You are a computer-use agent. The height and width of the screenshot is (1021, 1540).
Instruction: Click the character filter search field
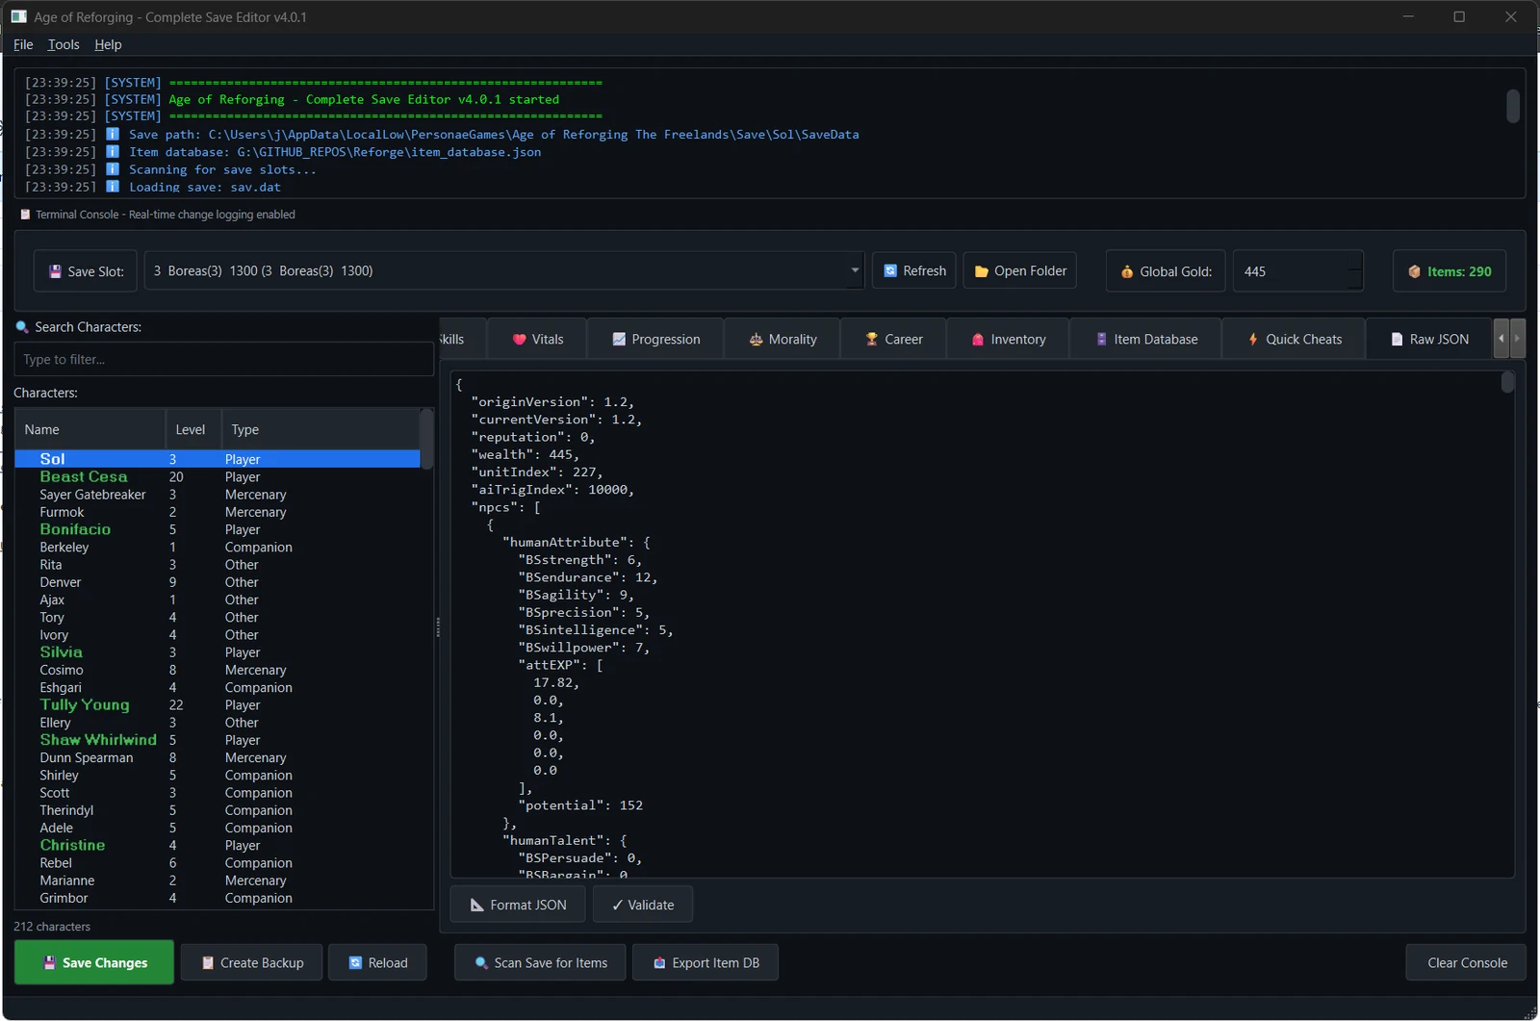pos(223,359)
